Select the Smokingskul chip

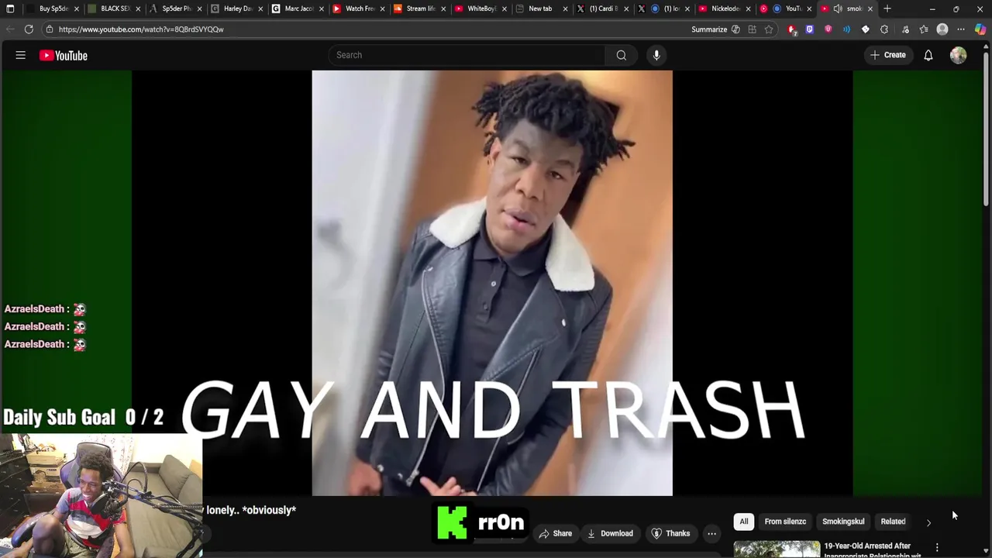(x=843, y=522)
